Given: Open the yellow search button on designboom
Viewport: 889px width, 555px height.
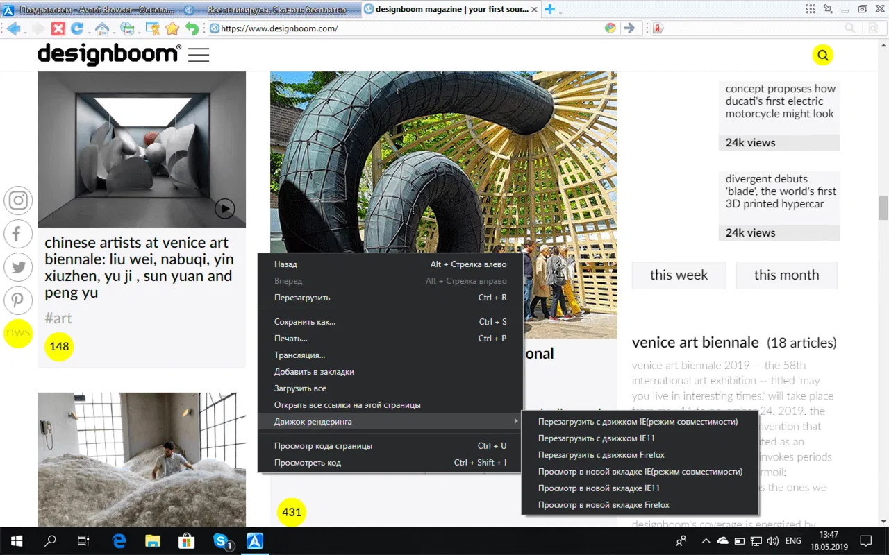Looking at the screenshot, I should [822, 55].
